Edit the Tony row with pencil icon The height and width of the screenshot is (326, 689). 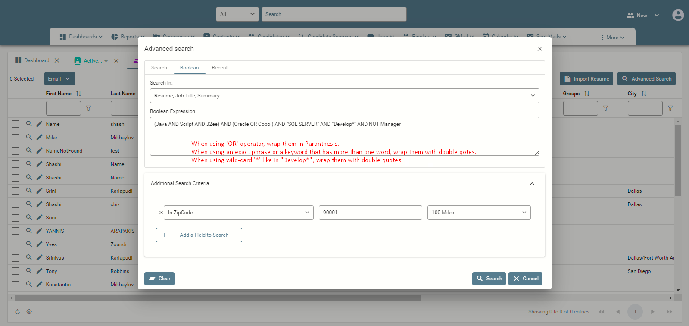(x=39, y=271)
